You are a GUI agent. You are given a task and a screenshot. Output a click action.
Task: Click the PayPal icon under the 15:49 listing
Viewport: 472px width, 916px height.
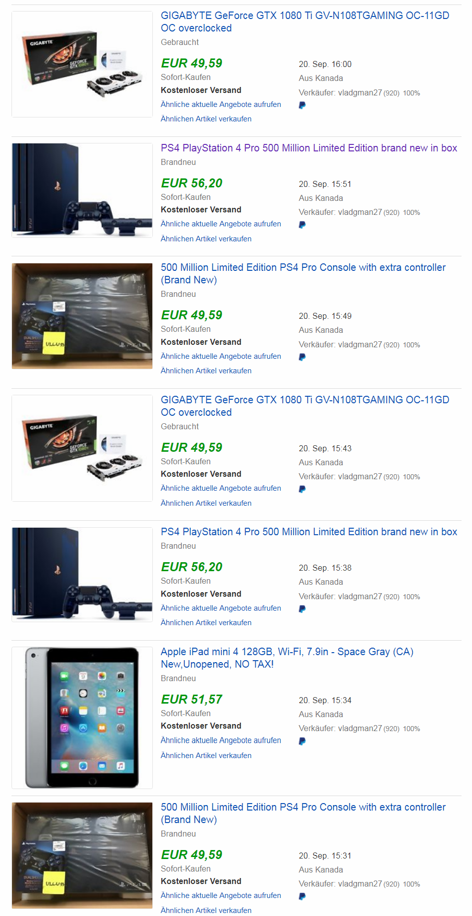tap(302, 357)
